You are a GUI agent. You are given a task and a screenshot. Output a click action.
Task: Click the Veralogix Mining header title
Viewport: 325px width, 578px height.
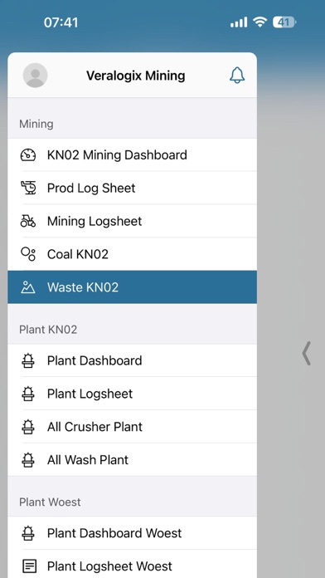pyautogui.click(x=136, y=76)
